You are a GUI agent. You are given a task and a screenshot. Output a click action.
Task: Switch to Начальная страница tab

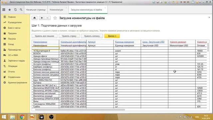[x=36, y=10]
